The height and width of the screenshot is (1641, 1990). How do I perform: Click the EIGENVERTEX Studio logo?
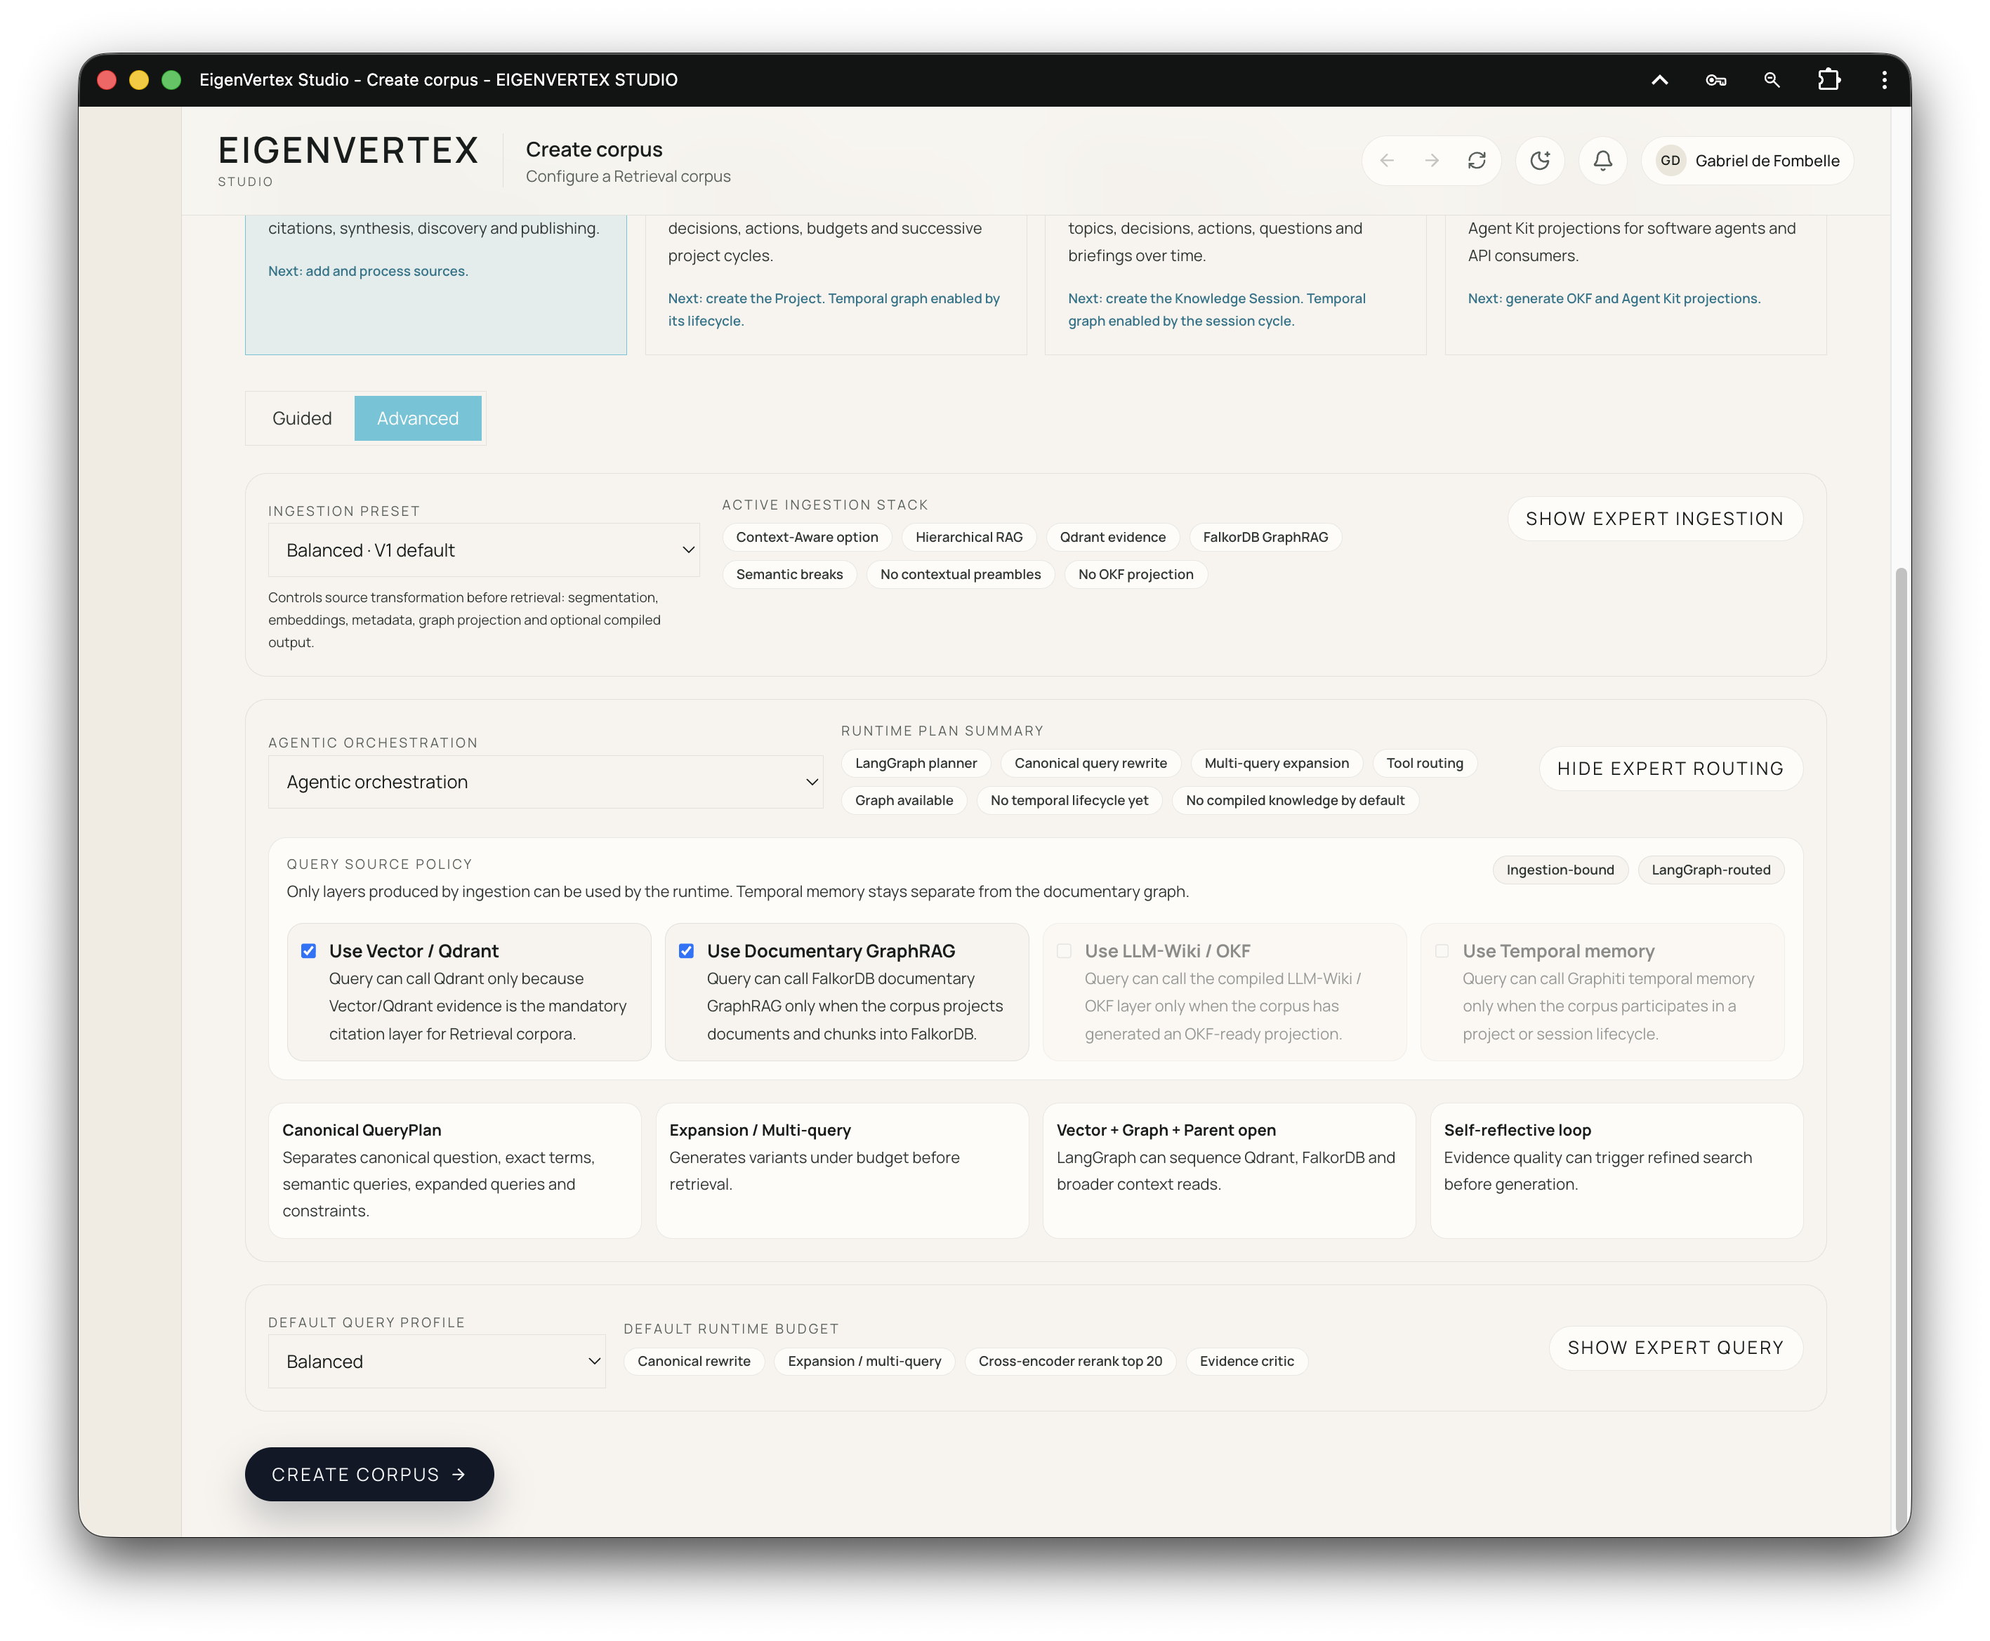click(348, 161)
